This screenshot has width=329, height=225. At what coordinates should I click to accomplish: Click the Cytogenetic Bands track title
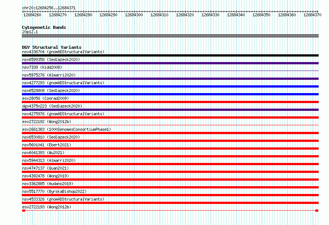pos(44,27)
